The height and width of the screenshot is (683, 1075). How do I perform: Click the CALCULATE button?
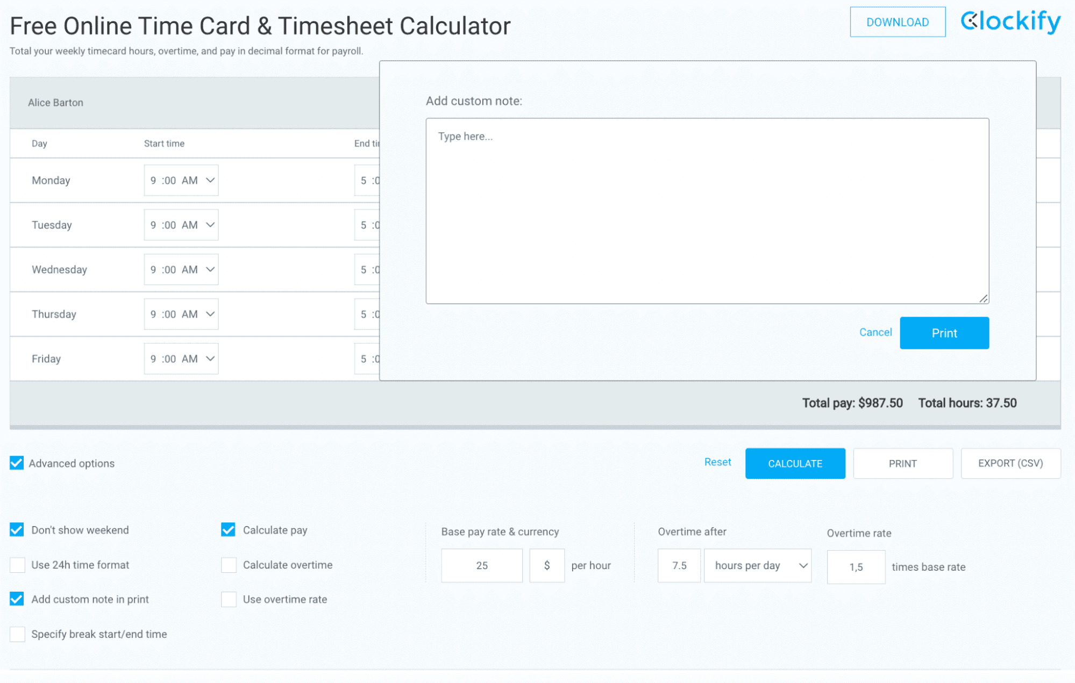coord(794,463)
